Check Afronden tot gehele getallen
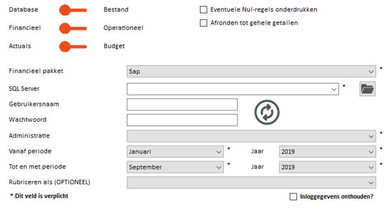Viewport: 390px width, 208px height. tap(203, 23)
